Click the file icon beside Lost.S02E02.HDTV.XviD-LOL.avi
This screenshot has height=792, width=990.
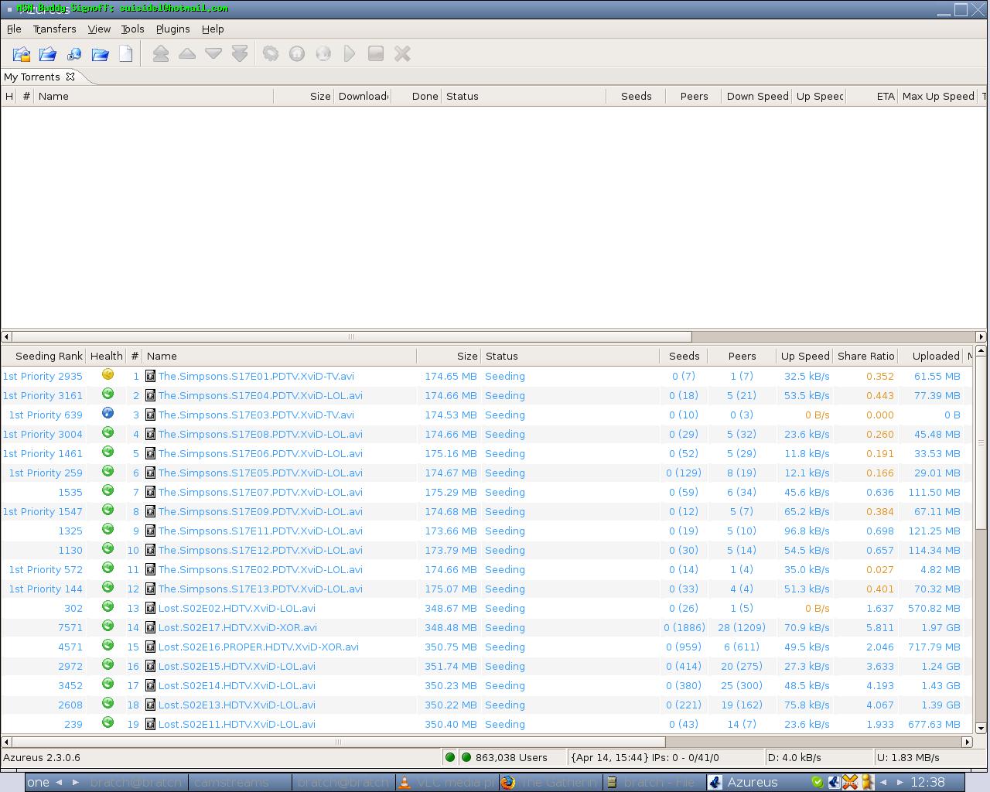click(151, 608)
